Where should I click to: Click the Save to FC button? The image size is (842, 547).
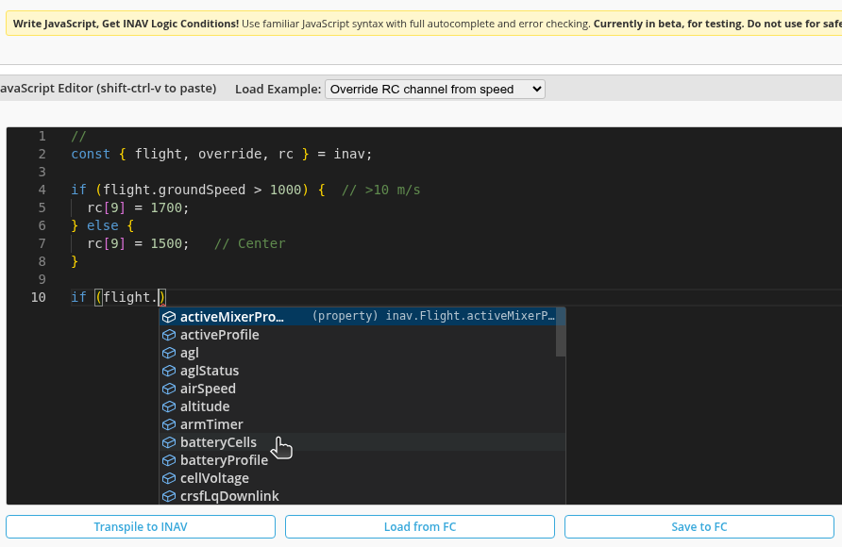699,526
